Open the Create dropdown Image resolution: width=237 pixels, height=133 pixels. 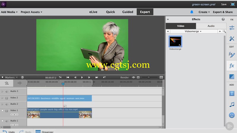204,12
